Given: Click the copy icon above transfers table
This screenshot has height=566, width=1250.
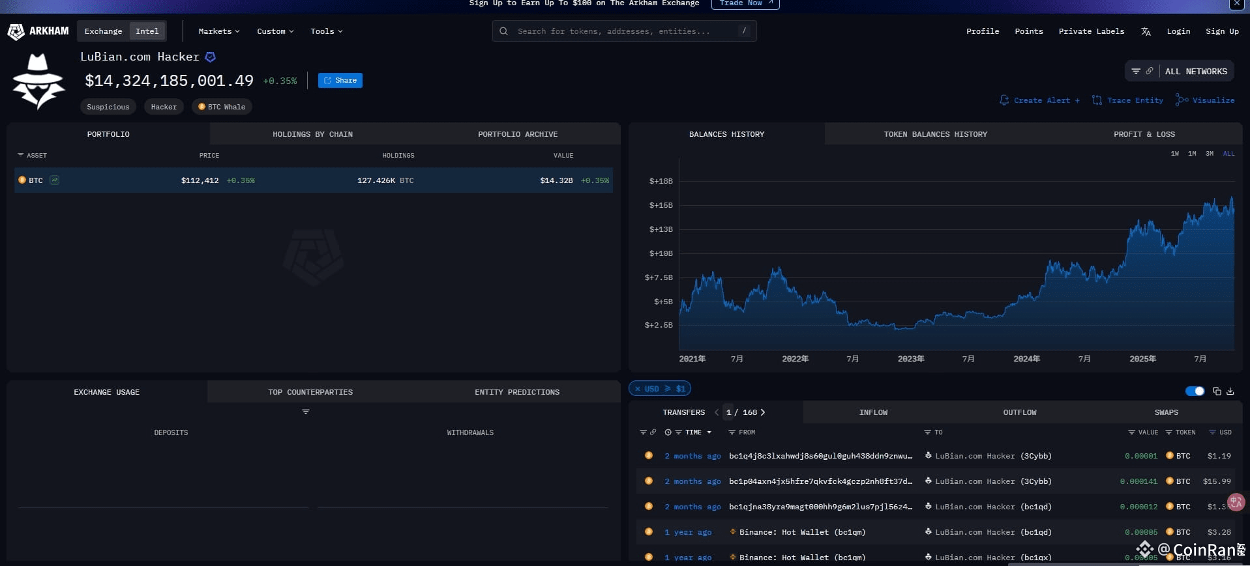Looking at the screenshot, I should pyautogui.click(x=1216, y=391).
